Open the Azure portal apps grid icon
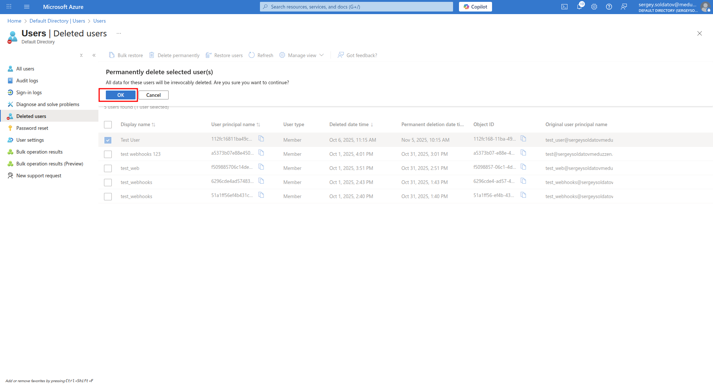The height and width of the screenshot is (384, 713). (x=9, y=7)
